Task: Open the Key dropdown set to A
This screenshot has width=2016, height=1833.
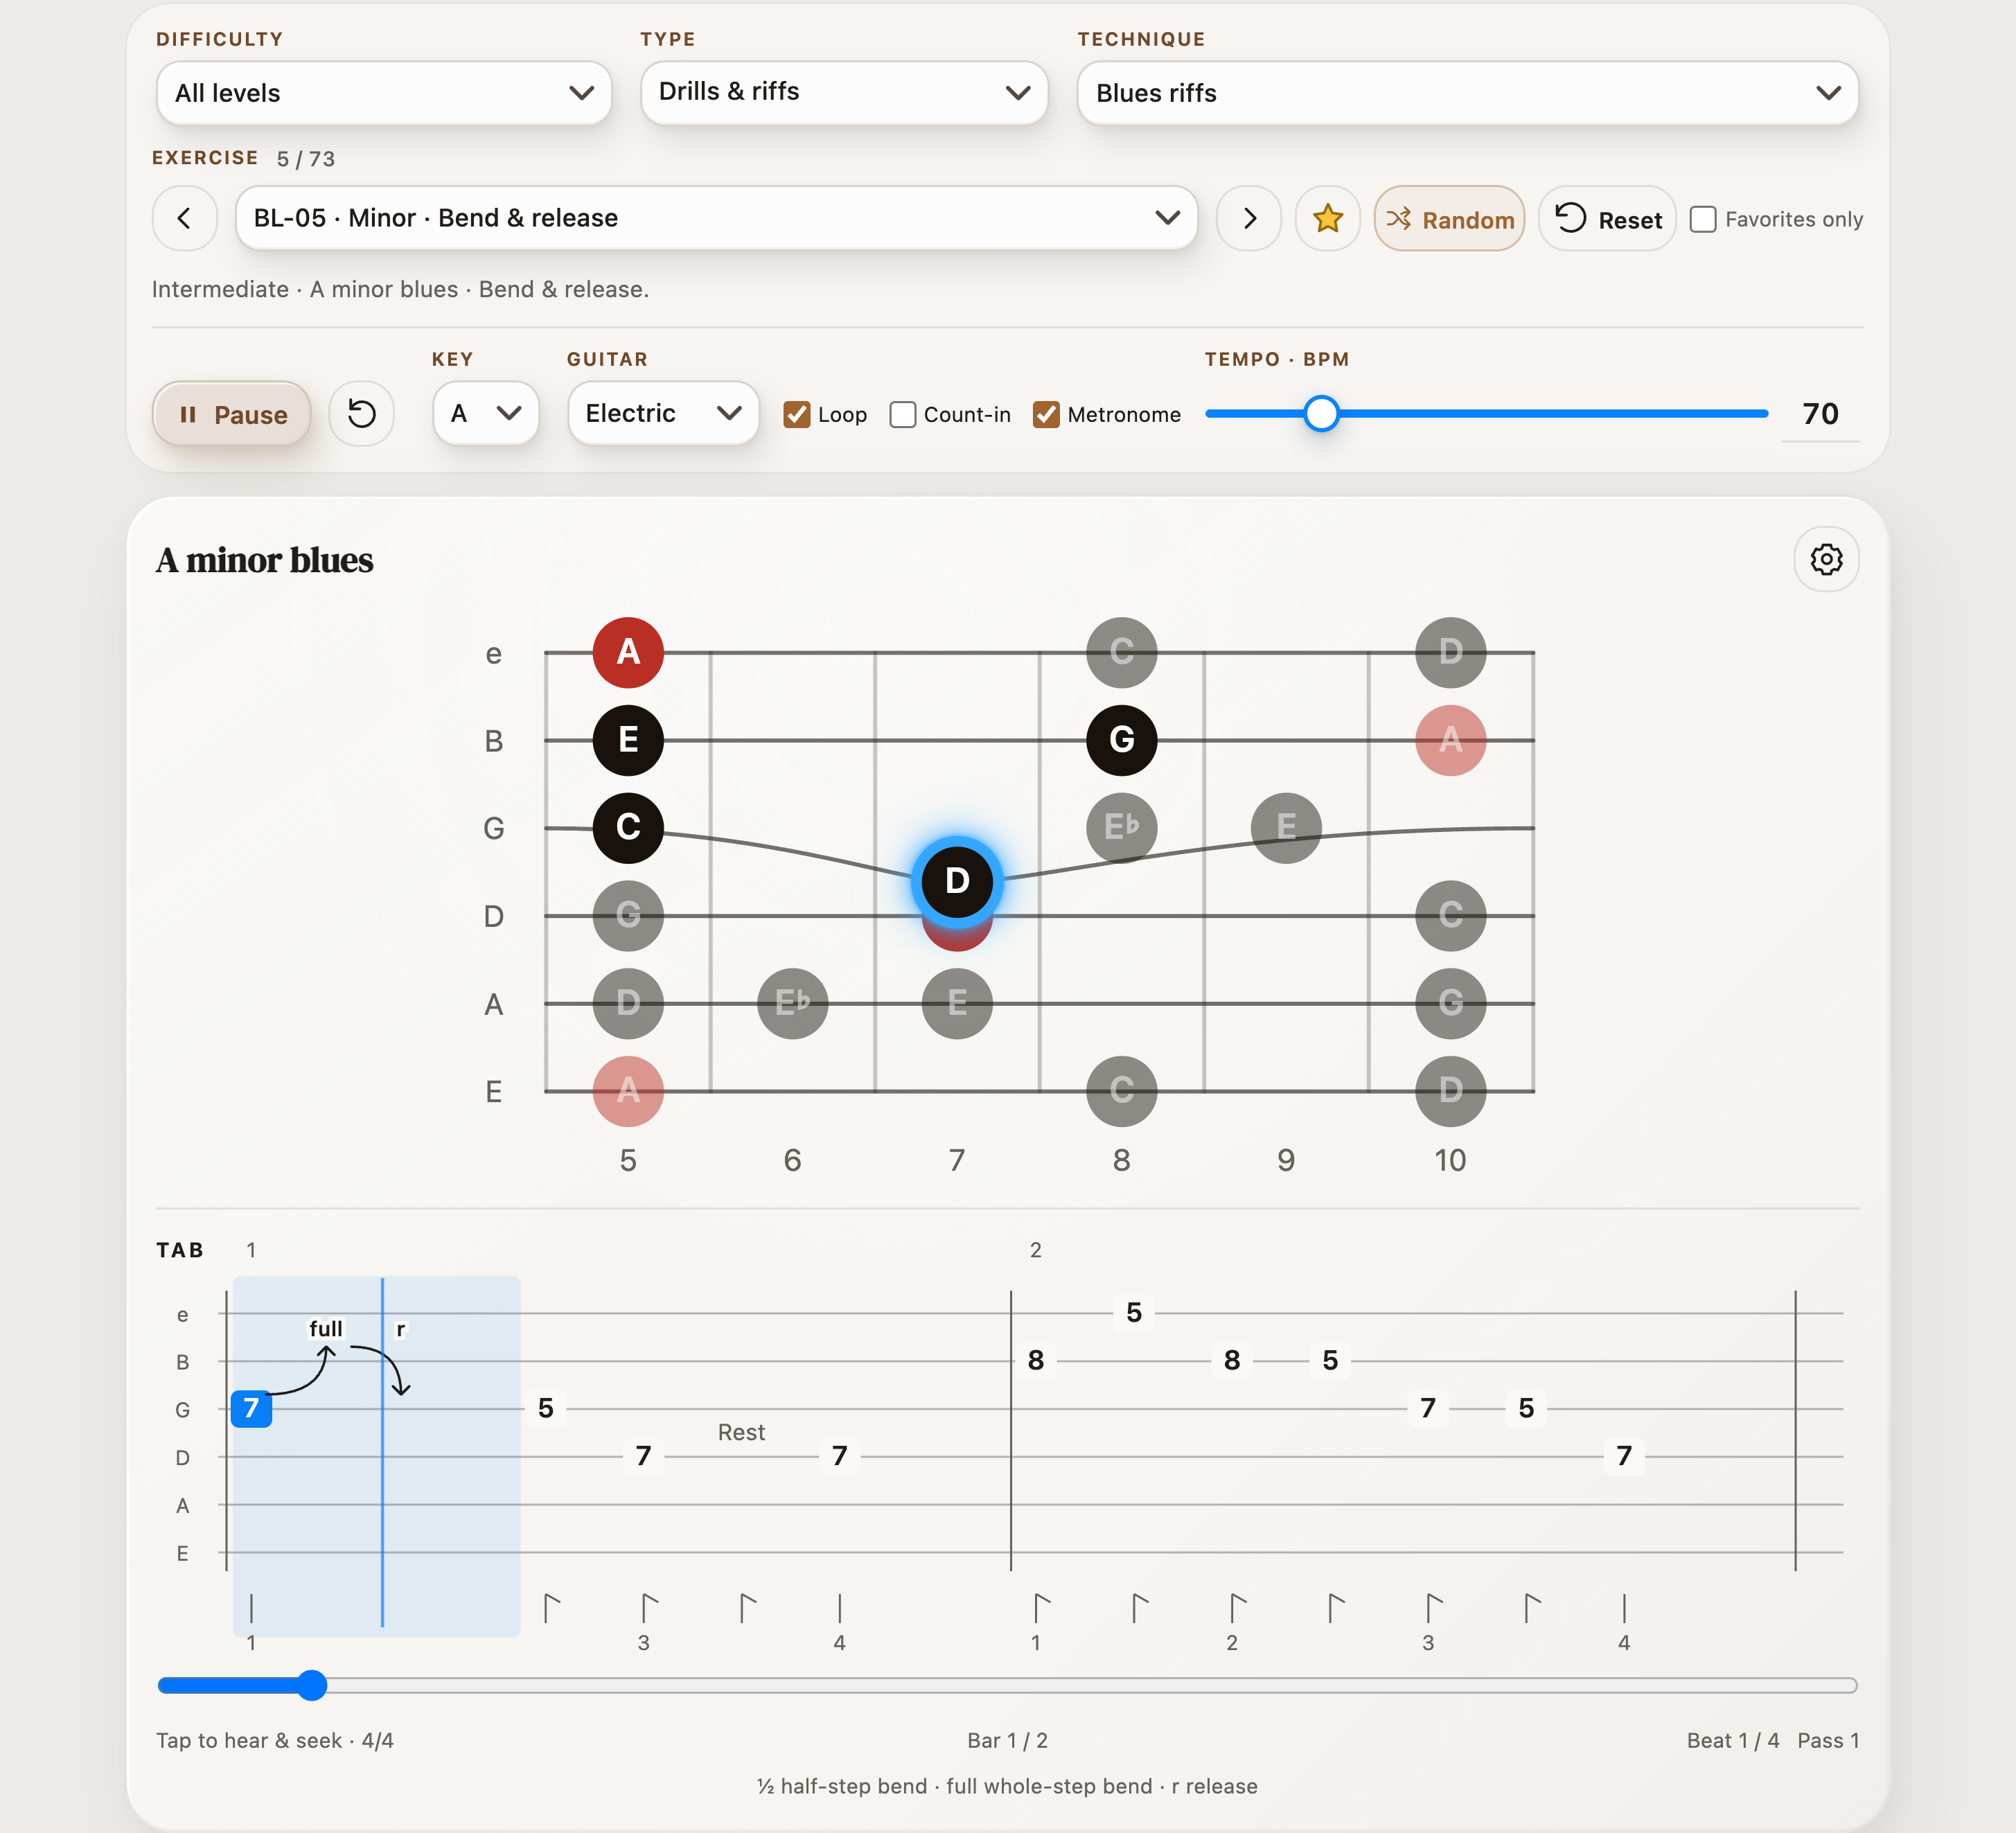Action: [x=486, y=413]
